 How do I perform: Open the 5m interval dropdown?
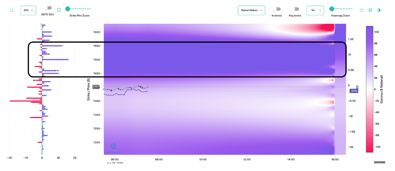click(x=315, y=10)
